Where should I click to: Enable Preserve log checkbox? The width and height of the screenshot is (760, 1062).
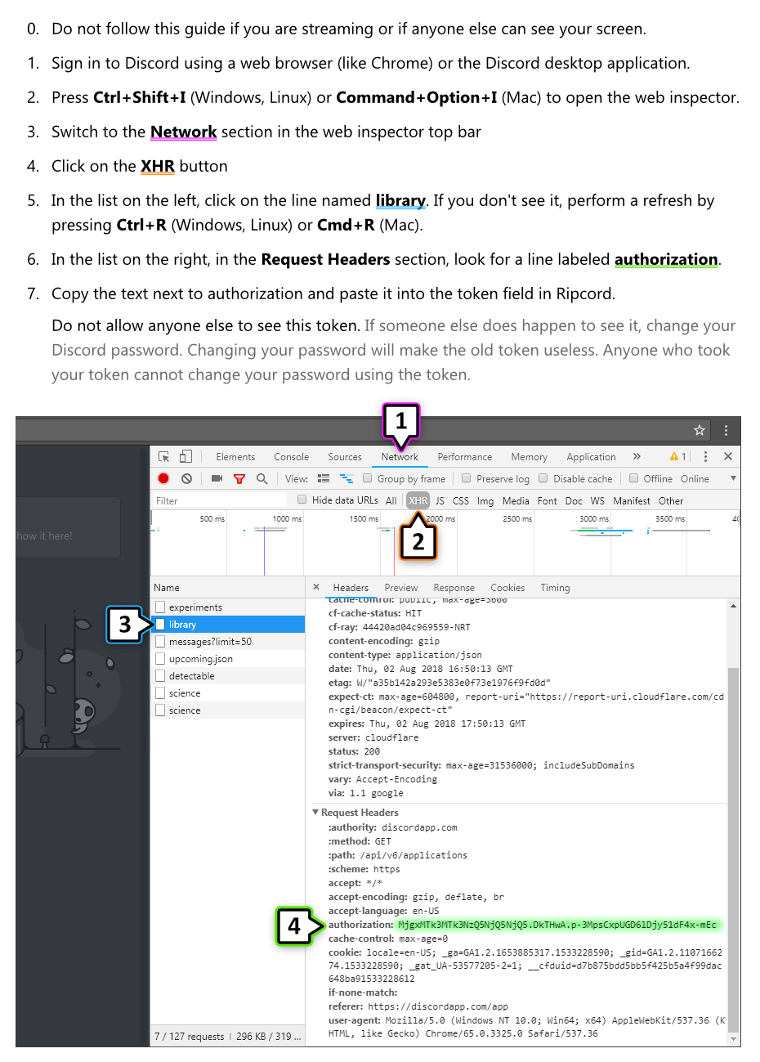[x=467, y=478]
